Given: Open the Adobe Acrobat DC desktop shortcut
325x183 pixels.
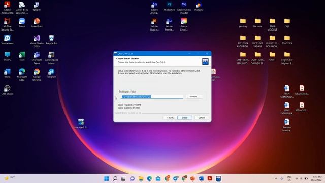Looking at the screenshot, I should 7,8.
